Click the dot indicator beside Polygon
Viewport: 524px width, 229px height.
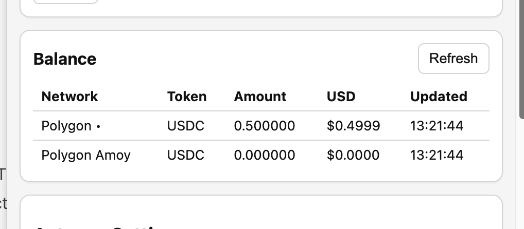pos(98,126)
